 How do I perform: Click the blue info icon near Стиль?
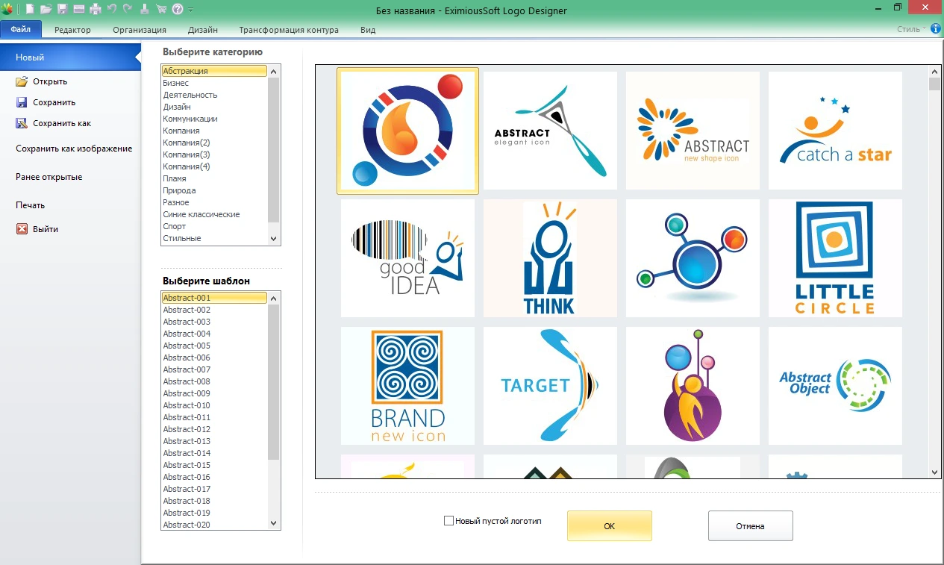pyautogui.click(x=935, y=29)
